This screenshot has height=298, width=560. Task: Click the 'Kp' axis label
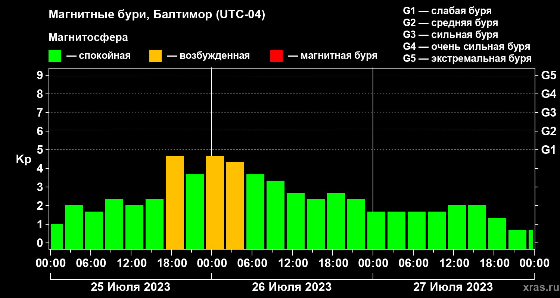pyautogui.click(x=23, y=159)
